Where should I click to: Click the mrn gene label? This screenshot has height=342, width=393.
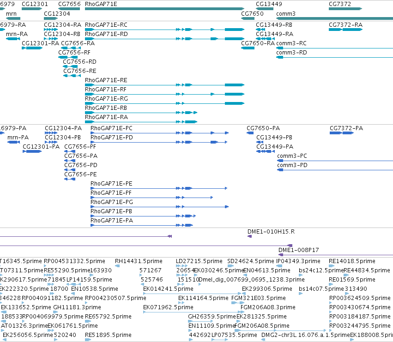point(11,13)
